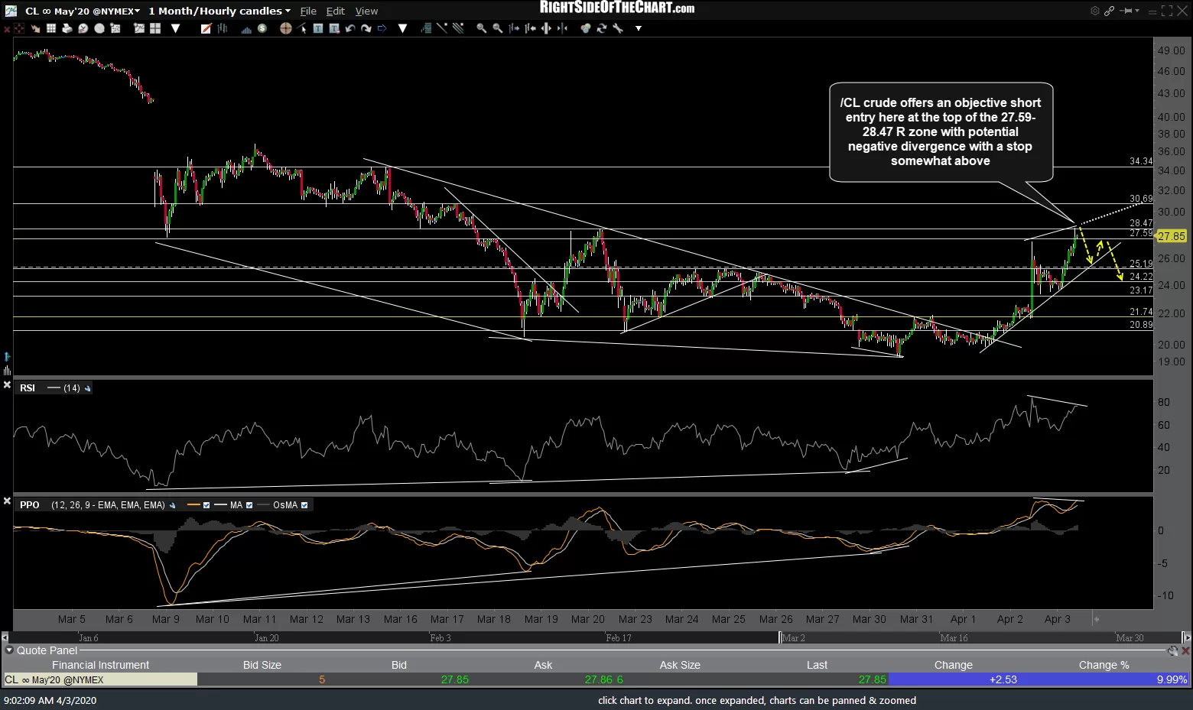This screenshot has width=1193, height=710.
Task: Toggle the PPO line checkbox
Action: click(x=206, y=505)
